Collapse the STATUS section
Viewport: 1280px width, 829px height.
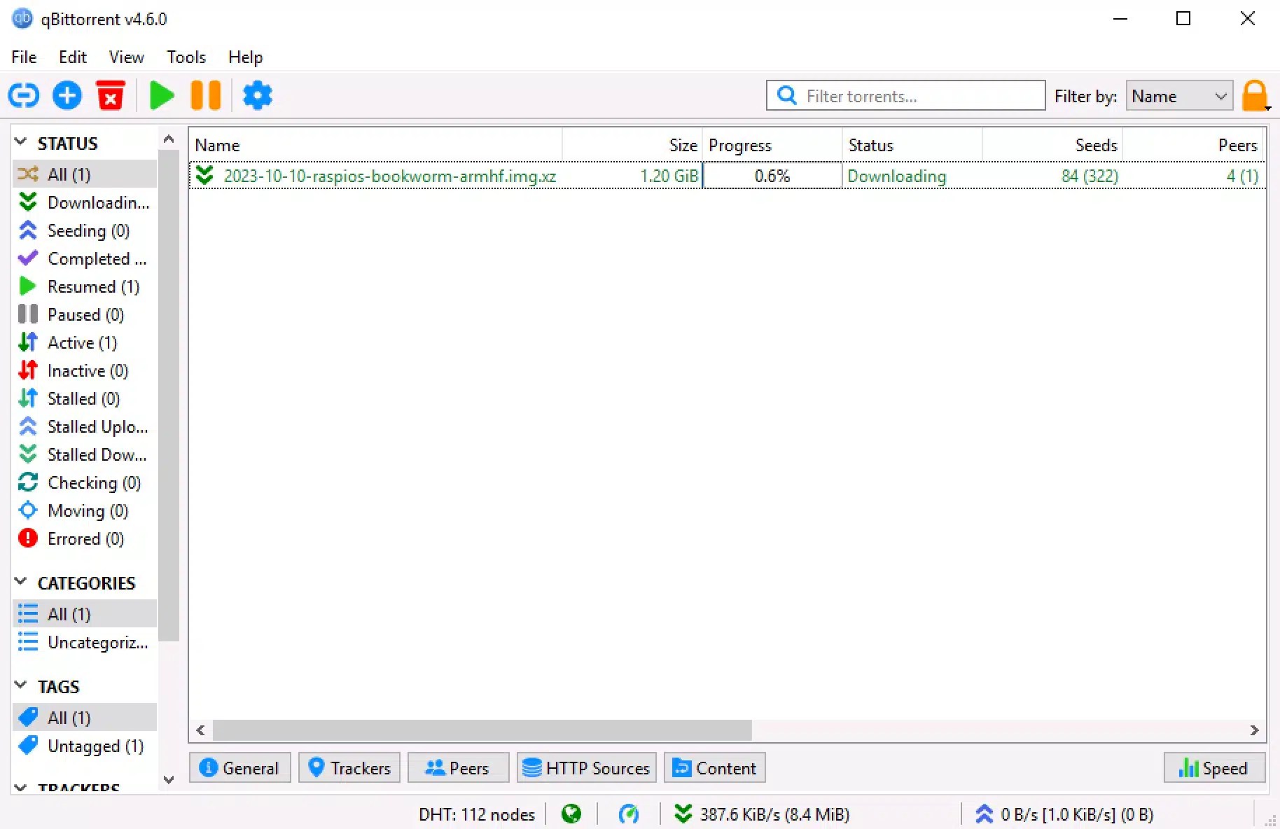click(19, 141)
